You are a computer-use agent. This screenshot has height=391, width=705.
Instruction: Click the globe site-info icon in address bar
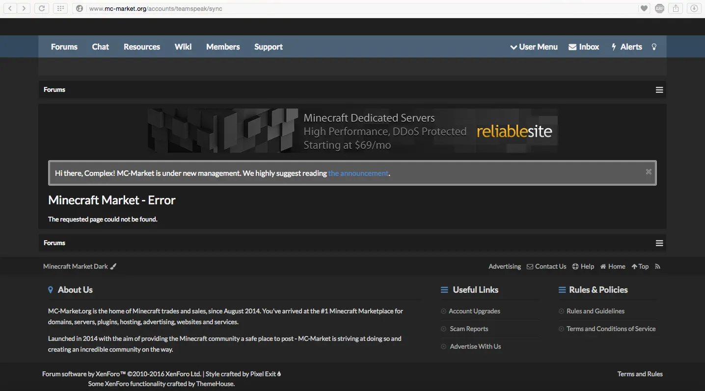(x=80, y=8)
